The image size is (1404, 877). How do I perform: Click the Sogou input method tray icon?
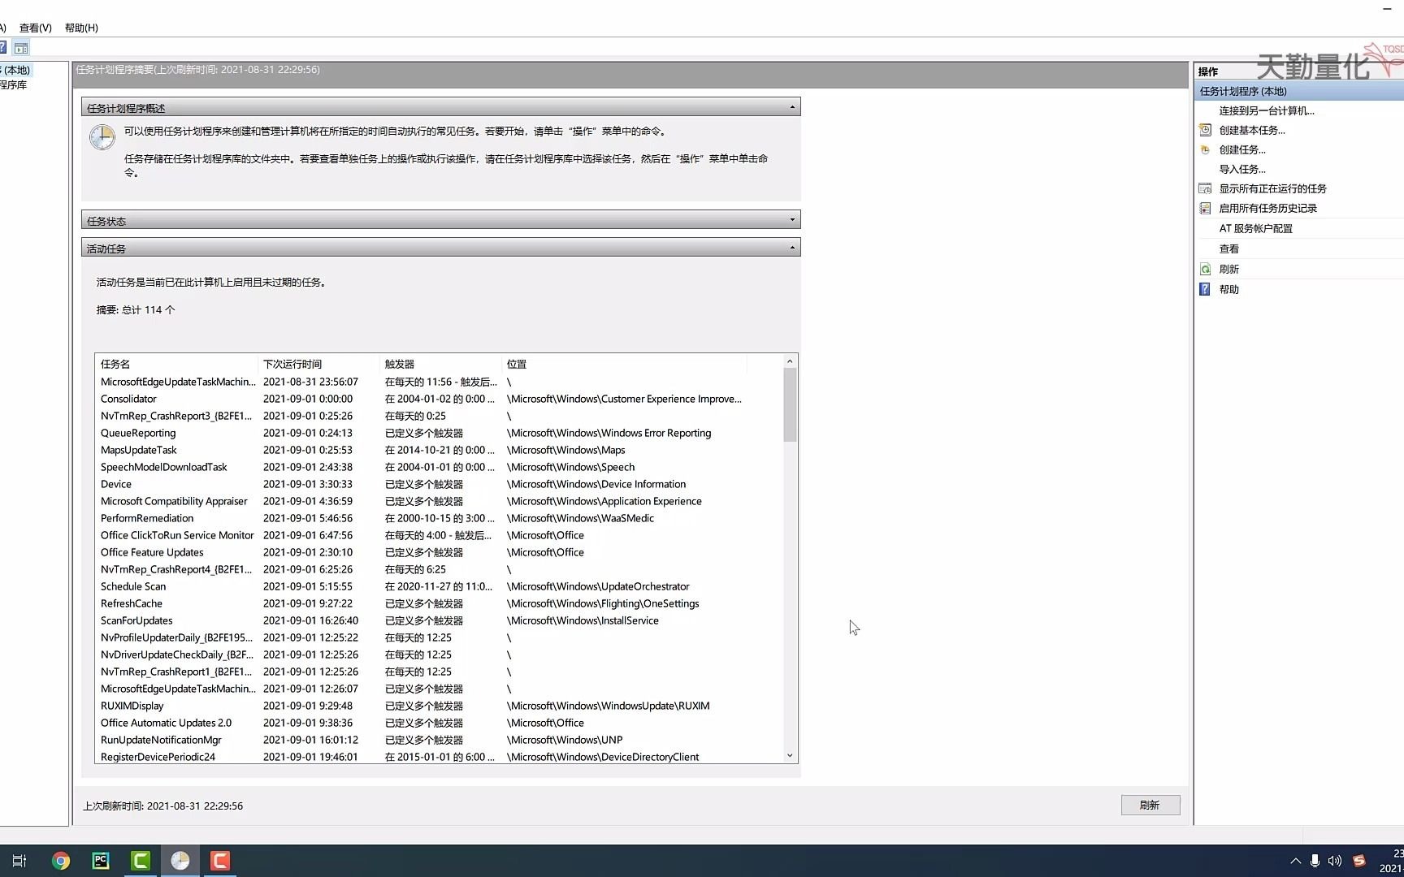click(x=1359, y=861)
